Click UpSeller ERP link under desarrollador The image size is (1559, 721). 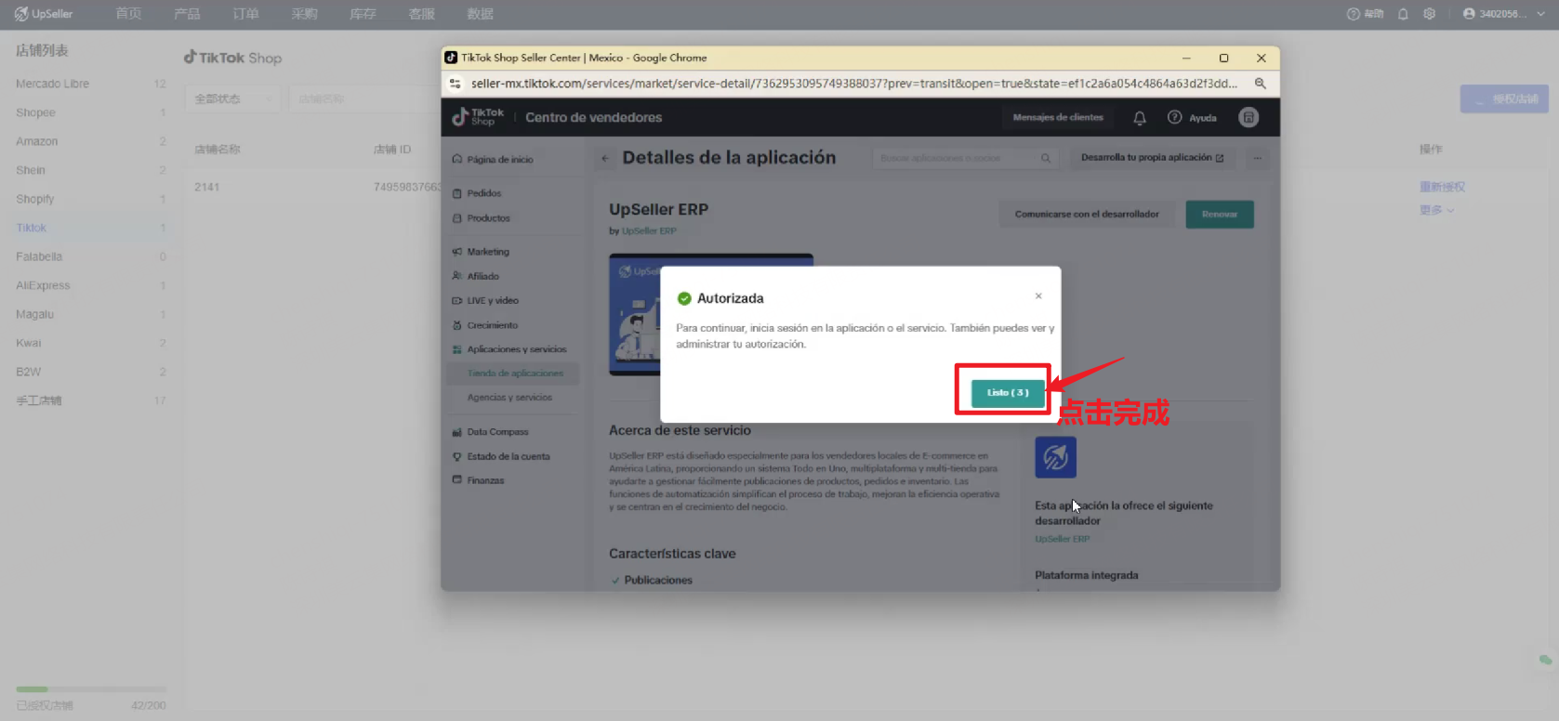(1063, 539)
